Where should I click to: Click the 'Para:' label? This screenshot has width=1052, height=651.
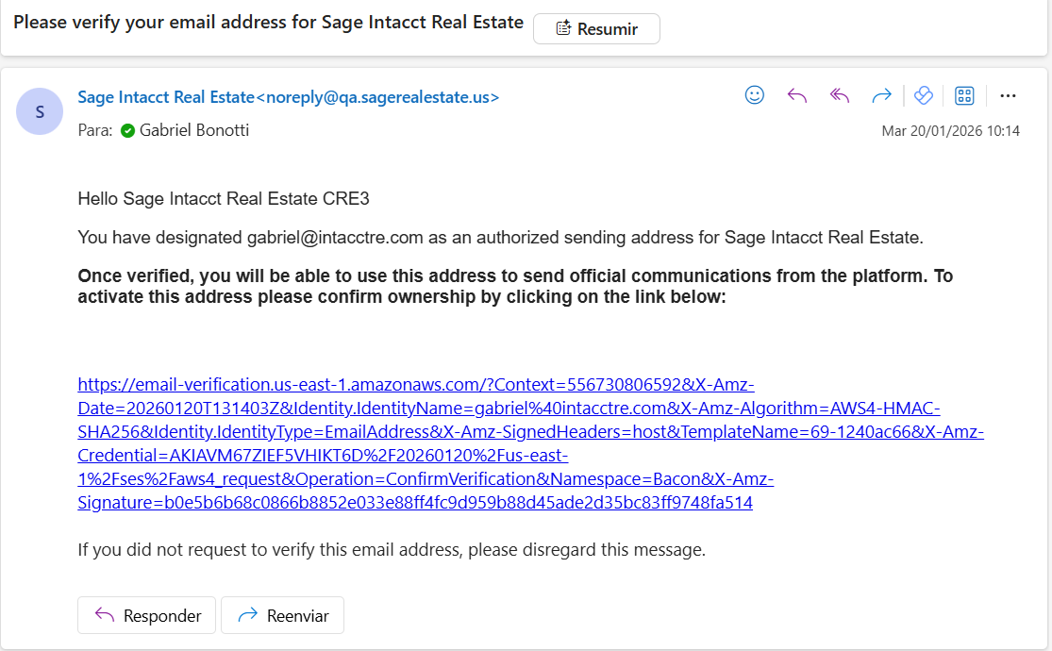pyautogui.click(x=95, y=130)
